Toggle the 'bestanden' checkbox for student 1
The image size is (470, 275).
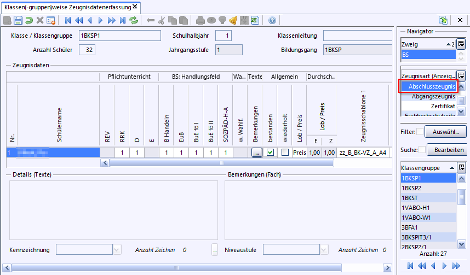pyautogui.click(x=270, y=153)
